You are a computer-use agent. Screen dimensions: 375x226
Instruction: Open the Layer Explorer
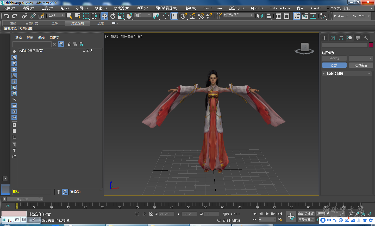(x=287, y=16)
